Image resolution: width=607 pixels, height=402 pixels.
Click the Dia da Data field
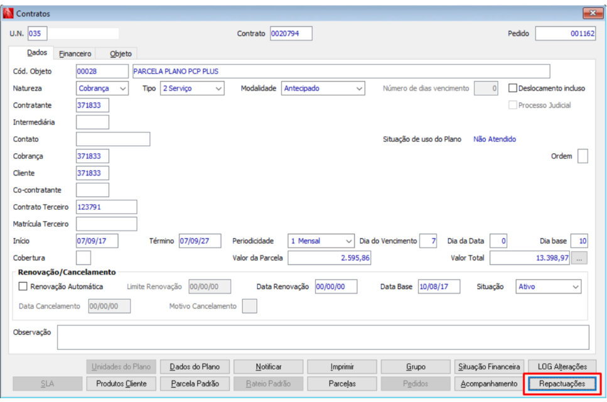tap(498, 241)
